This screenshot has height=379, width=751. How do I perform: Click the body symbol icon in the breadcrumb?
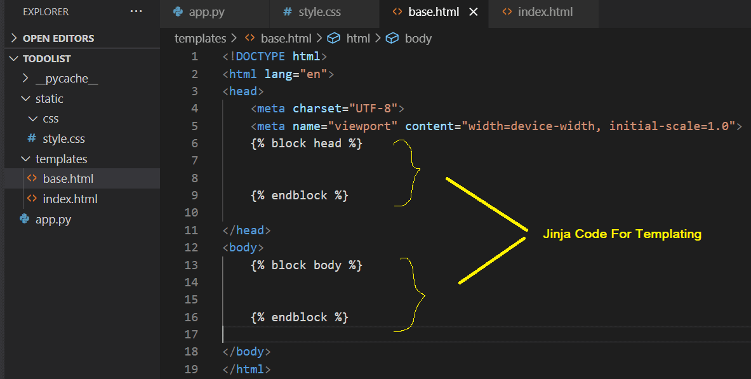[x=392, y=38]
